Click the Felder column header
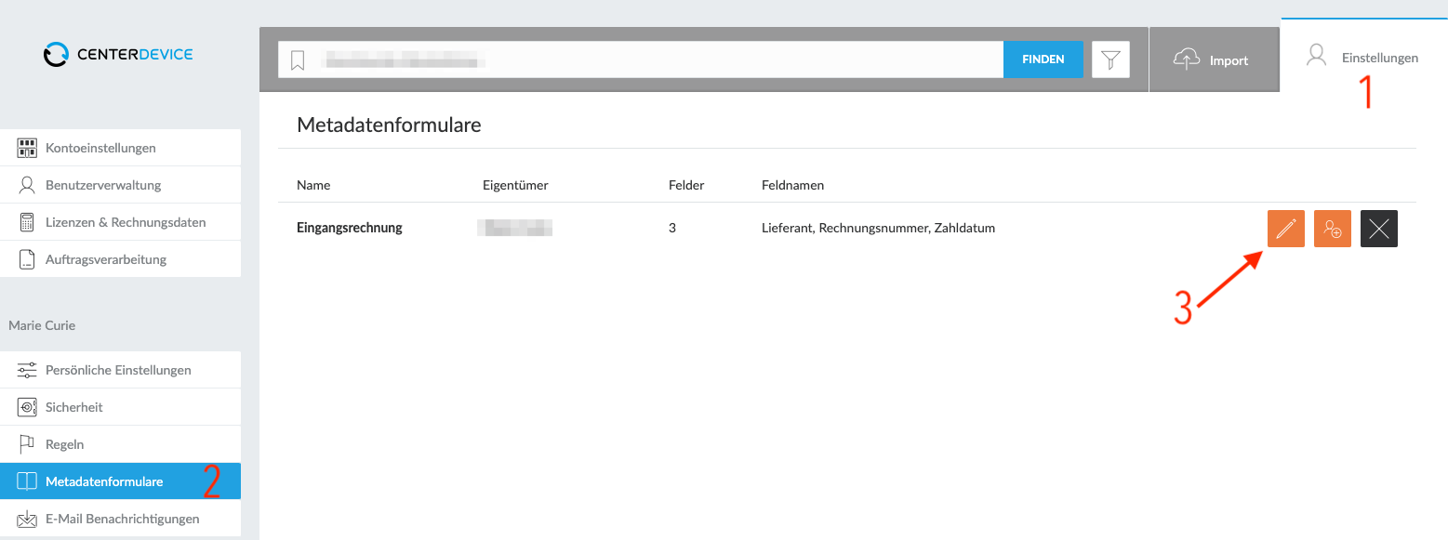1448x540 pixels. coord(686,185)
